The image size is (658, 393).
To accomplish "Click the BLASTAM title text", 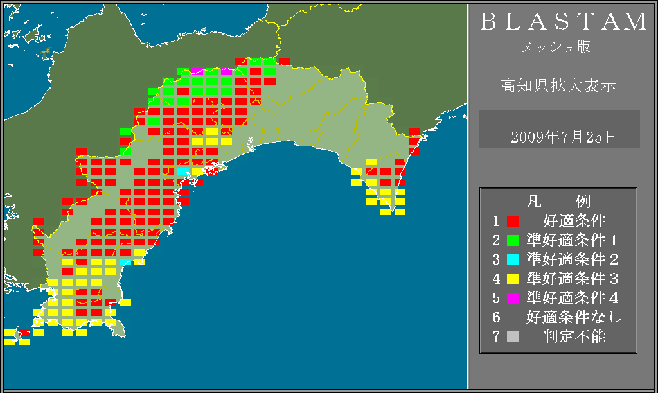I will point(564,22).
